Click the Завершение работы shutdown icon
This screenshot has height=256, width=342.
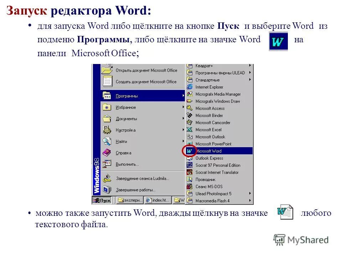click(x=107, y=190)
